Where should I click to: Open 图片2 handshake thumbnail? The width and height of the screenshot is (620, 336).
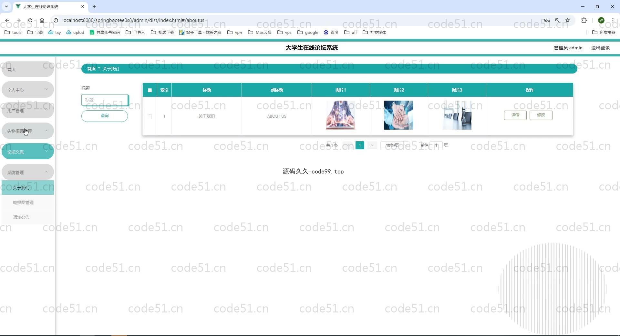tap(399, 115)
